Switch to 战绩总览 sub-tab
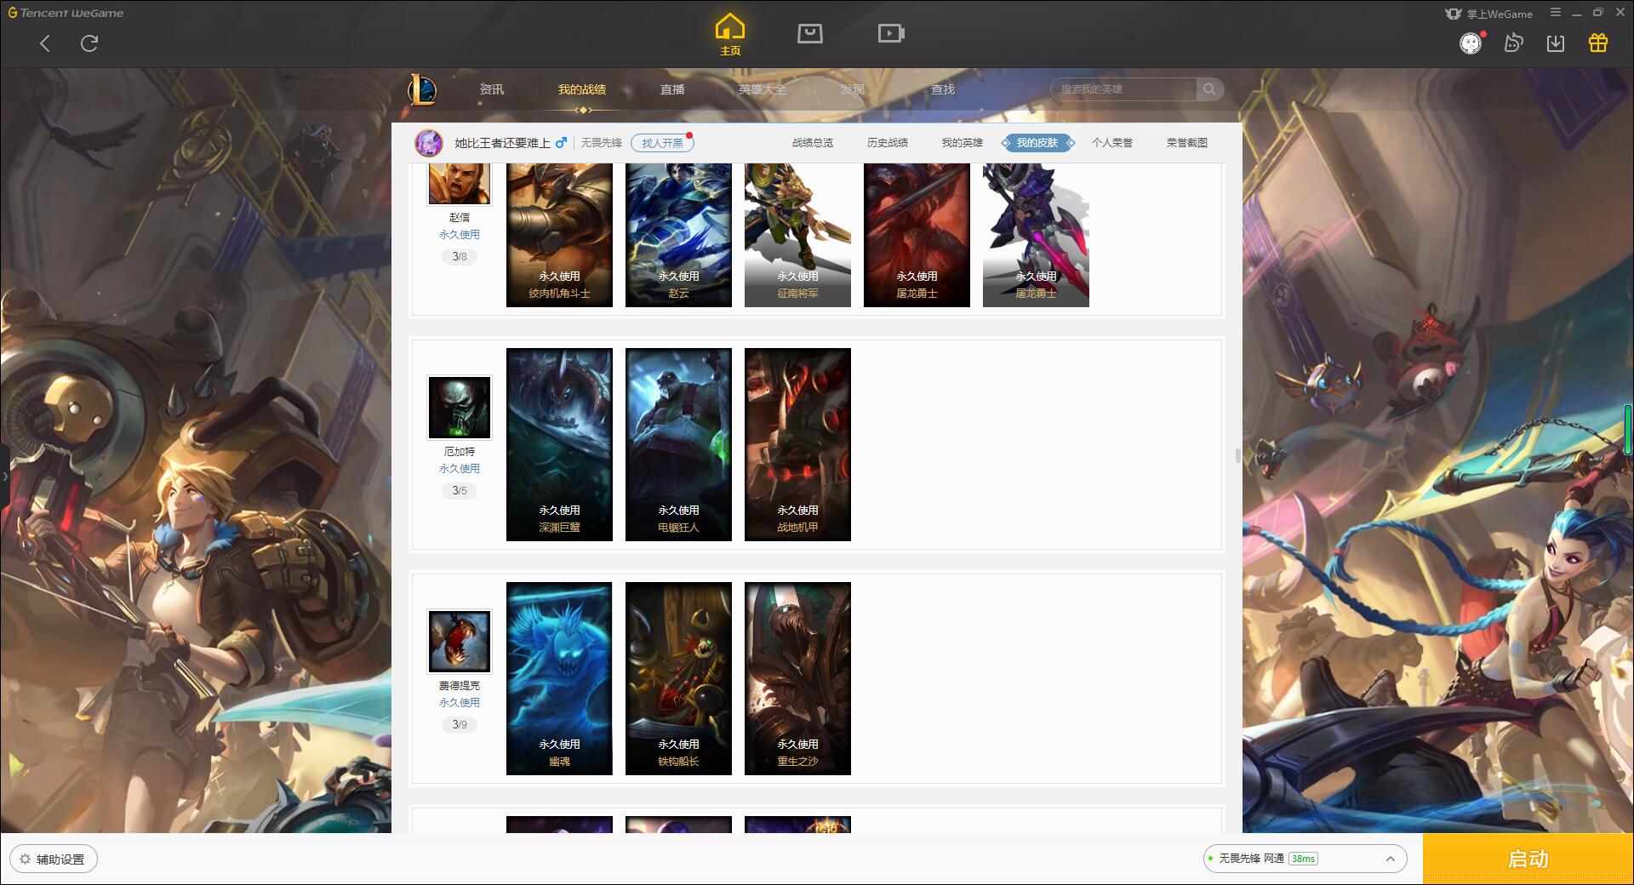 (x=813, y=143)
